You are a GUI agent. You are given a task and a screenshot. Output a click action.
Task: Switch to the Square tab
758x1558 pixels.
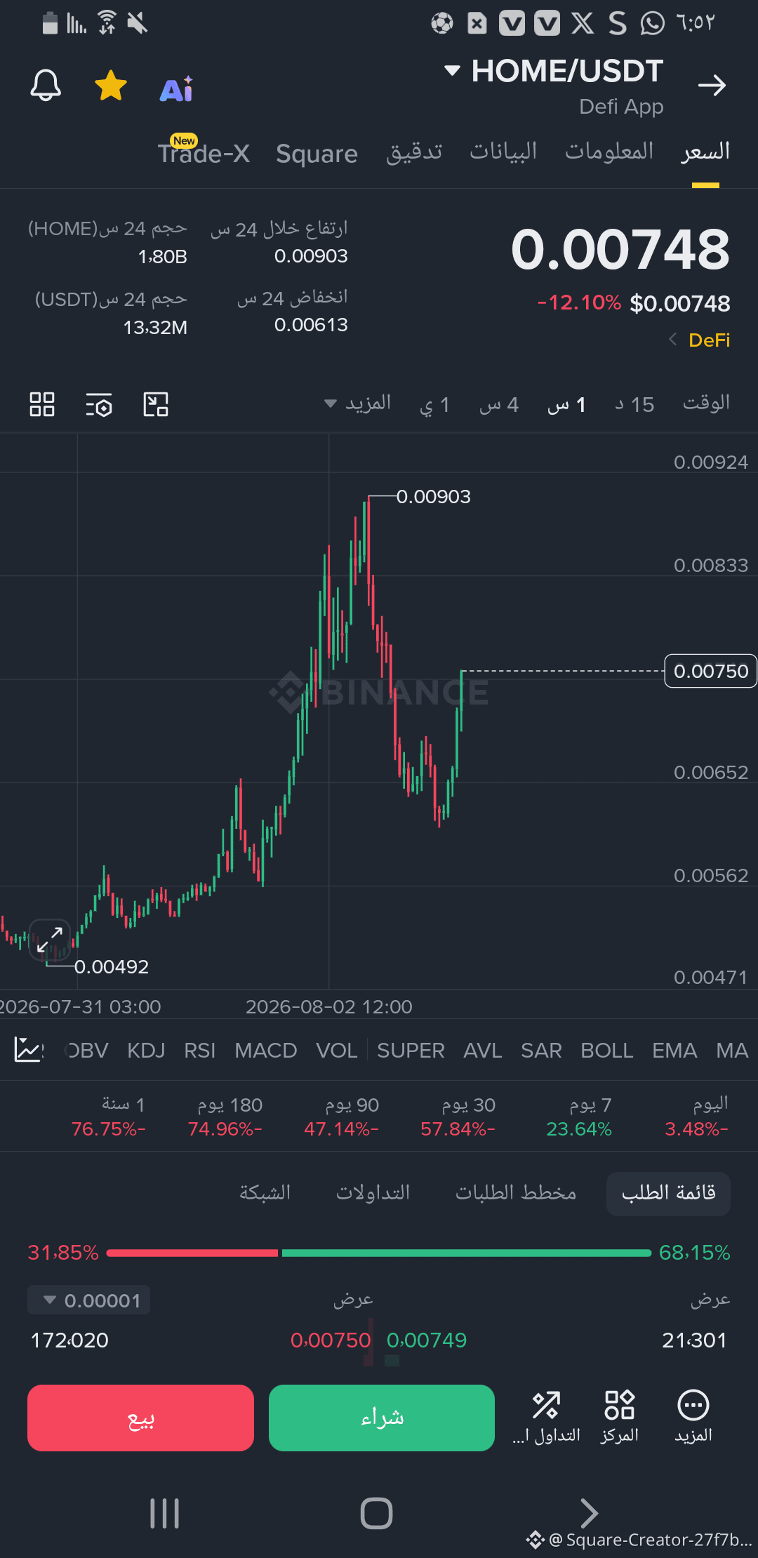point(317,154)
